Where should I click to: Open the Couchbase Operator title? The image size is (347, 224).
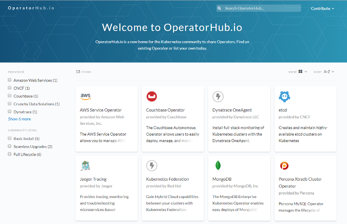coord(165,110)
